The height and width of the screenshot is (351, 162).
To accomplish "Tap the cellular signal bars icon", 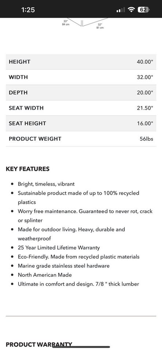I will tap(121, 10).
